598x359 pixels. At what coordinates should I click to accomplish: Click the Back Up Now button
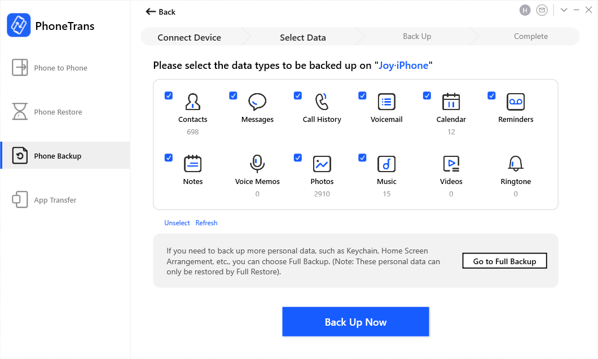(x=355, y=322)
